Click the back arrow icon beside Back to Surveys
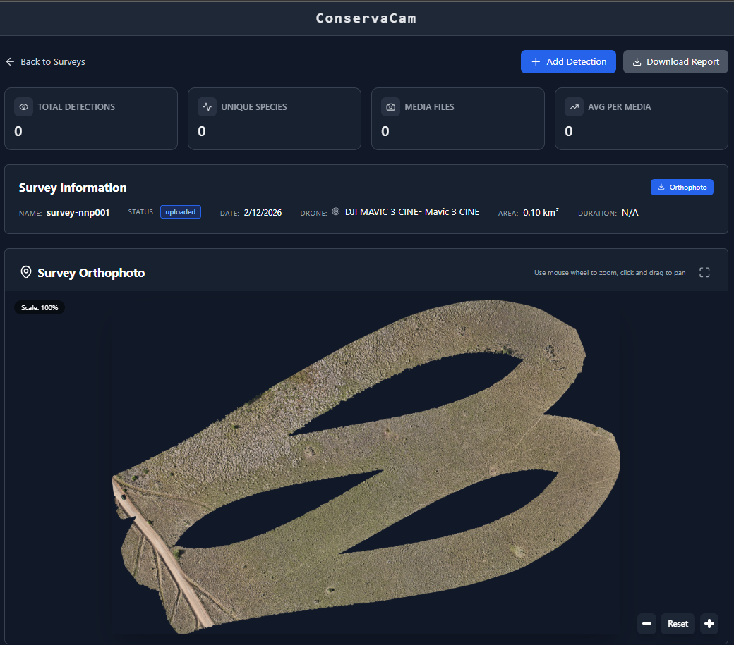734x645 pixels. coord(10,62)
